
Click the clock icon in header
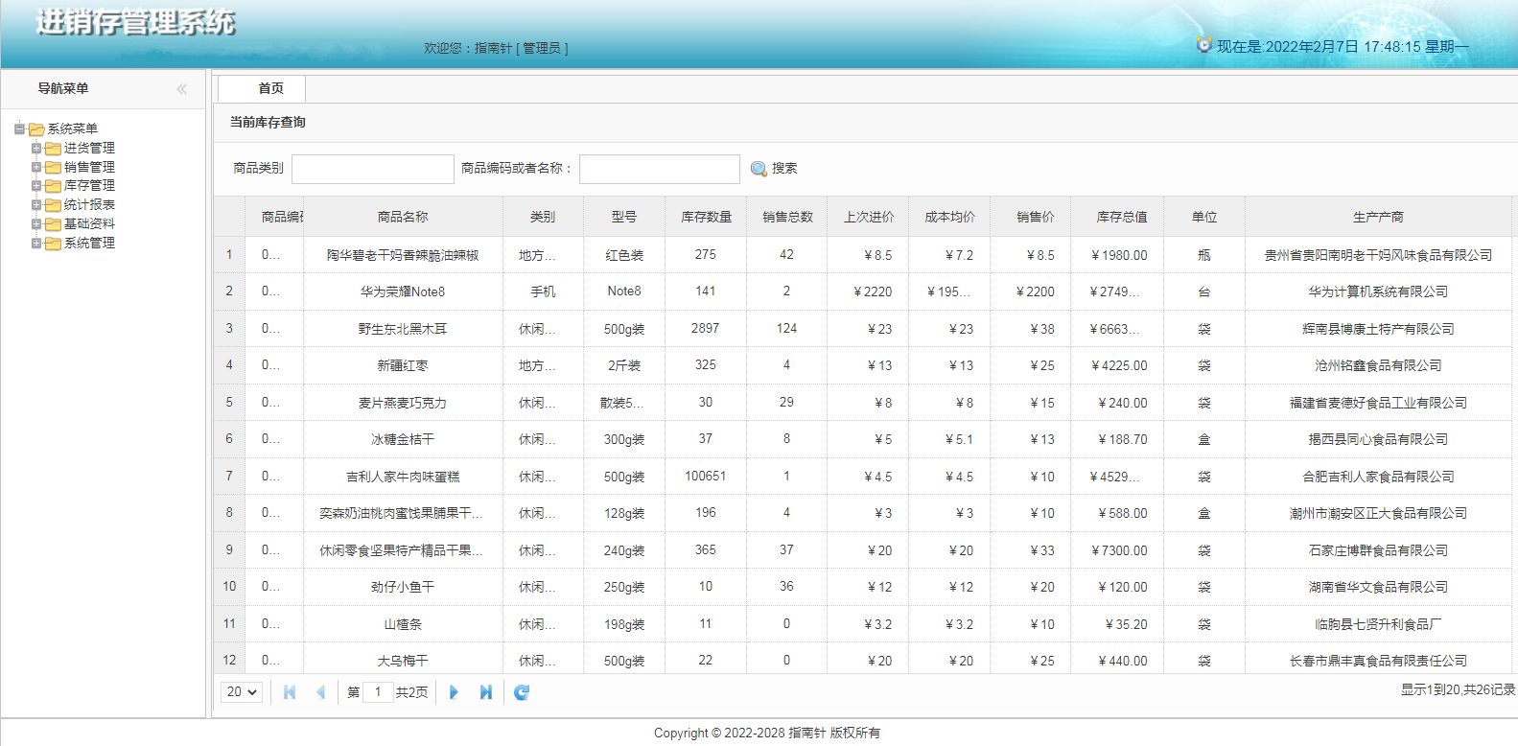(1204, 45)
